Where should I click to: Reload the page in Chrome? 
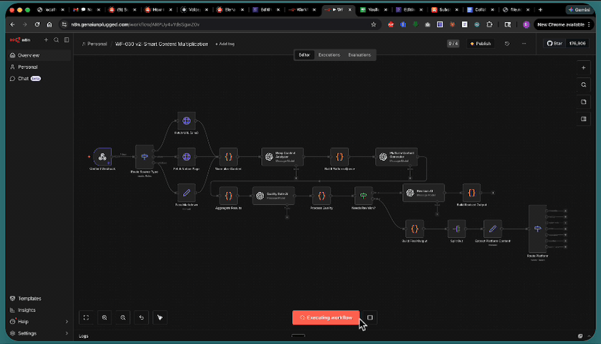coord(37,24)
